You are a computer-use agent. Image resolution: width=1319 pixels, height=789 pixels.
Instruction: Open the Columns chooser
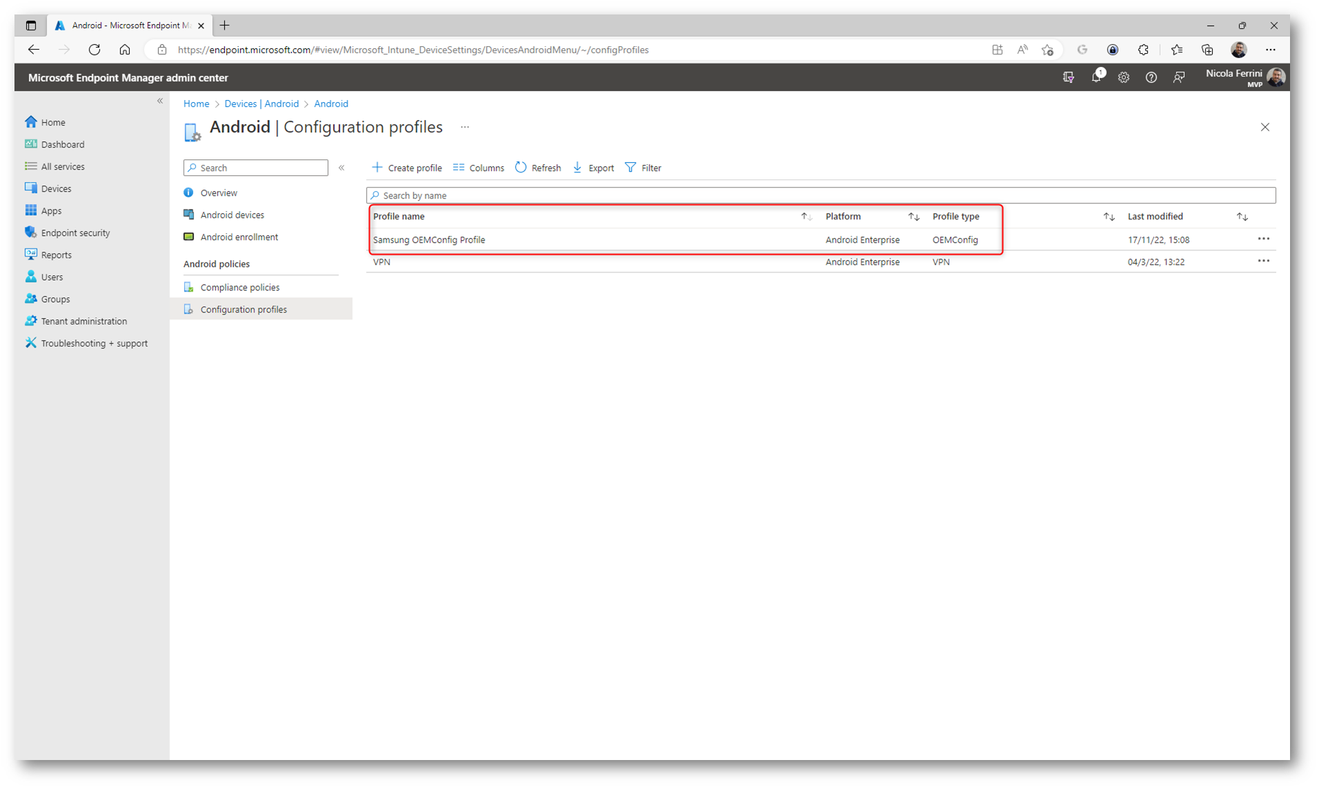click(479, 168)
